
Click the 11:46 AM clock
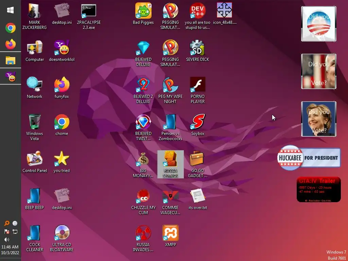pos(10,247)
